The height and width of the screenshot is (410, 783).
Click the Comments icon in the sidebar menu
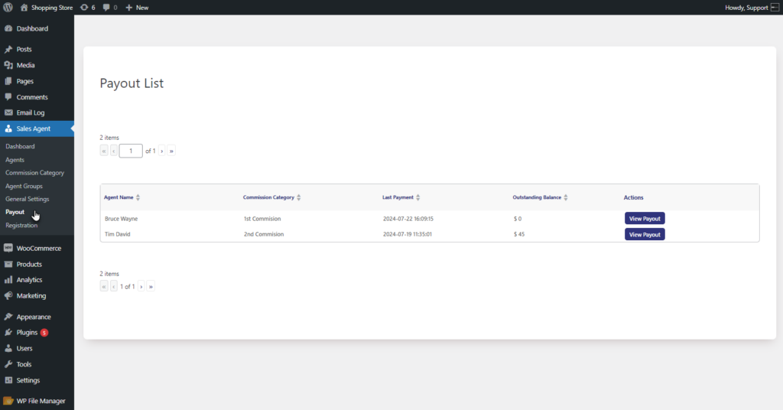click(8, 97)
